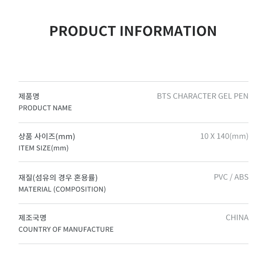Image resolution: width=267 pixels, height=270 pixels.
Task: Click the Korean label 재질(섬유의 경우 혼용률)
Action: click(x=58, y=178)
